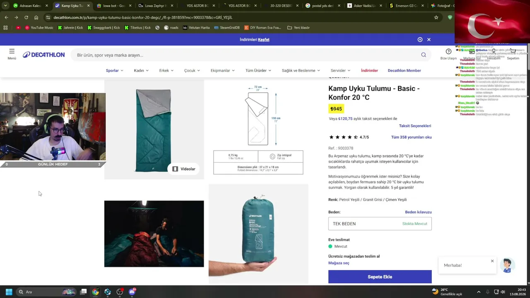Open the packed bag in hand photo

[258, 234]
